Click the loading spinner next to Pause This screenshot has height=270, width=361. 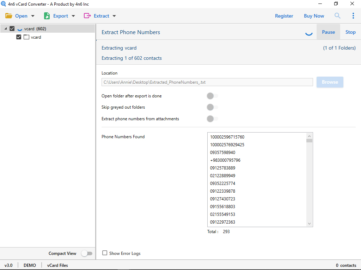tap(309, 33)
